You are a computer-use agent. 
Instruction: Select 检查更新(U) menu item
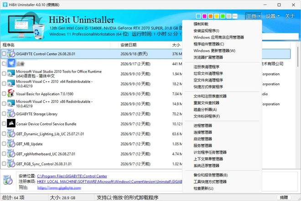pos(222,188)
